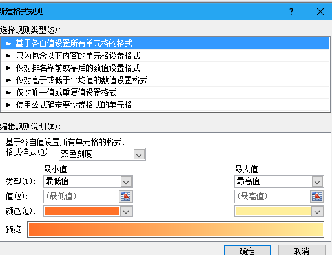Click the 选择规则类型(S) label
Viewport: 332px width, 255px height.
30,30
